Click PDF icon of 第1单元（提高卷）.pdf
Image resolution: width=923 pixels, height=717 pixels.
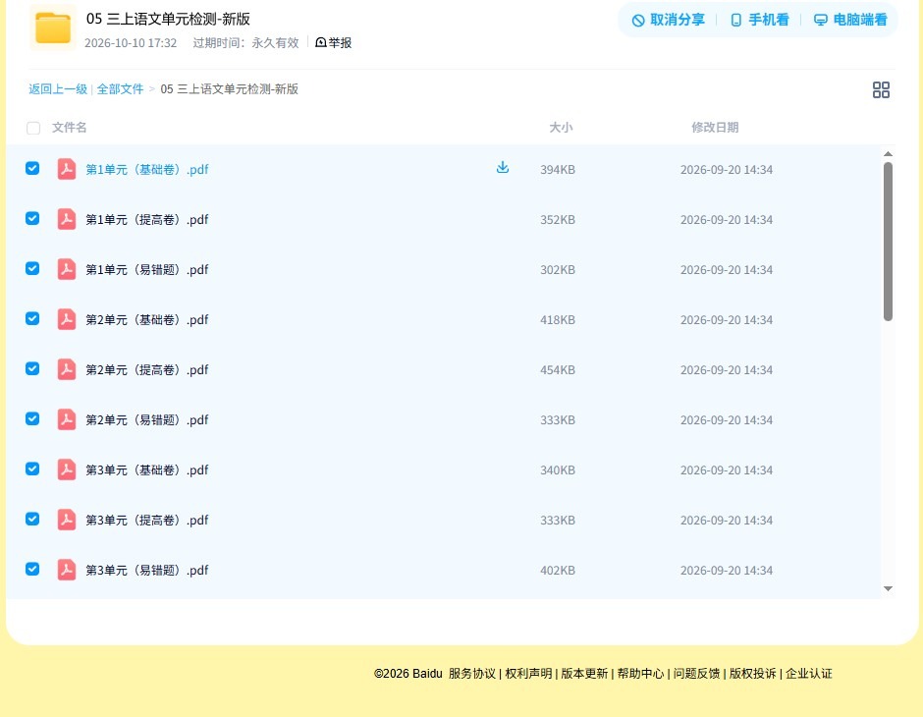coord(67,219)
